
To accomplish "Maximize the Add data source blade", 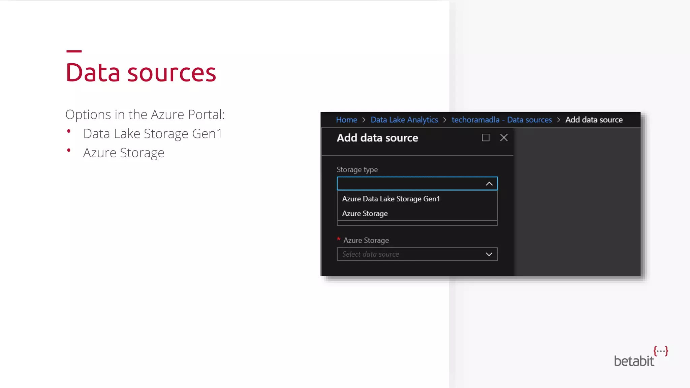I will (x=485, y=137).
